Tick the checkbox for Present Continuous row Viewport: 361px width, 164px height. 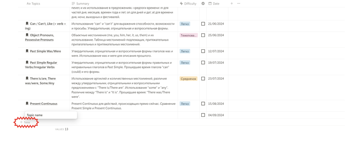tap(203, 104)
